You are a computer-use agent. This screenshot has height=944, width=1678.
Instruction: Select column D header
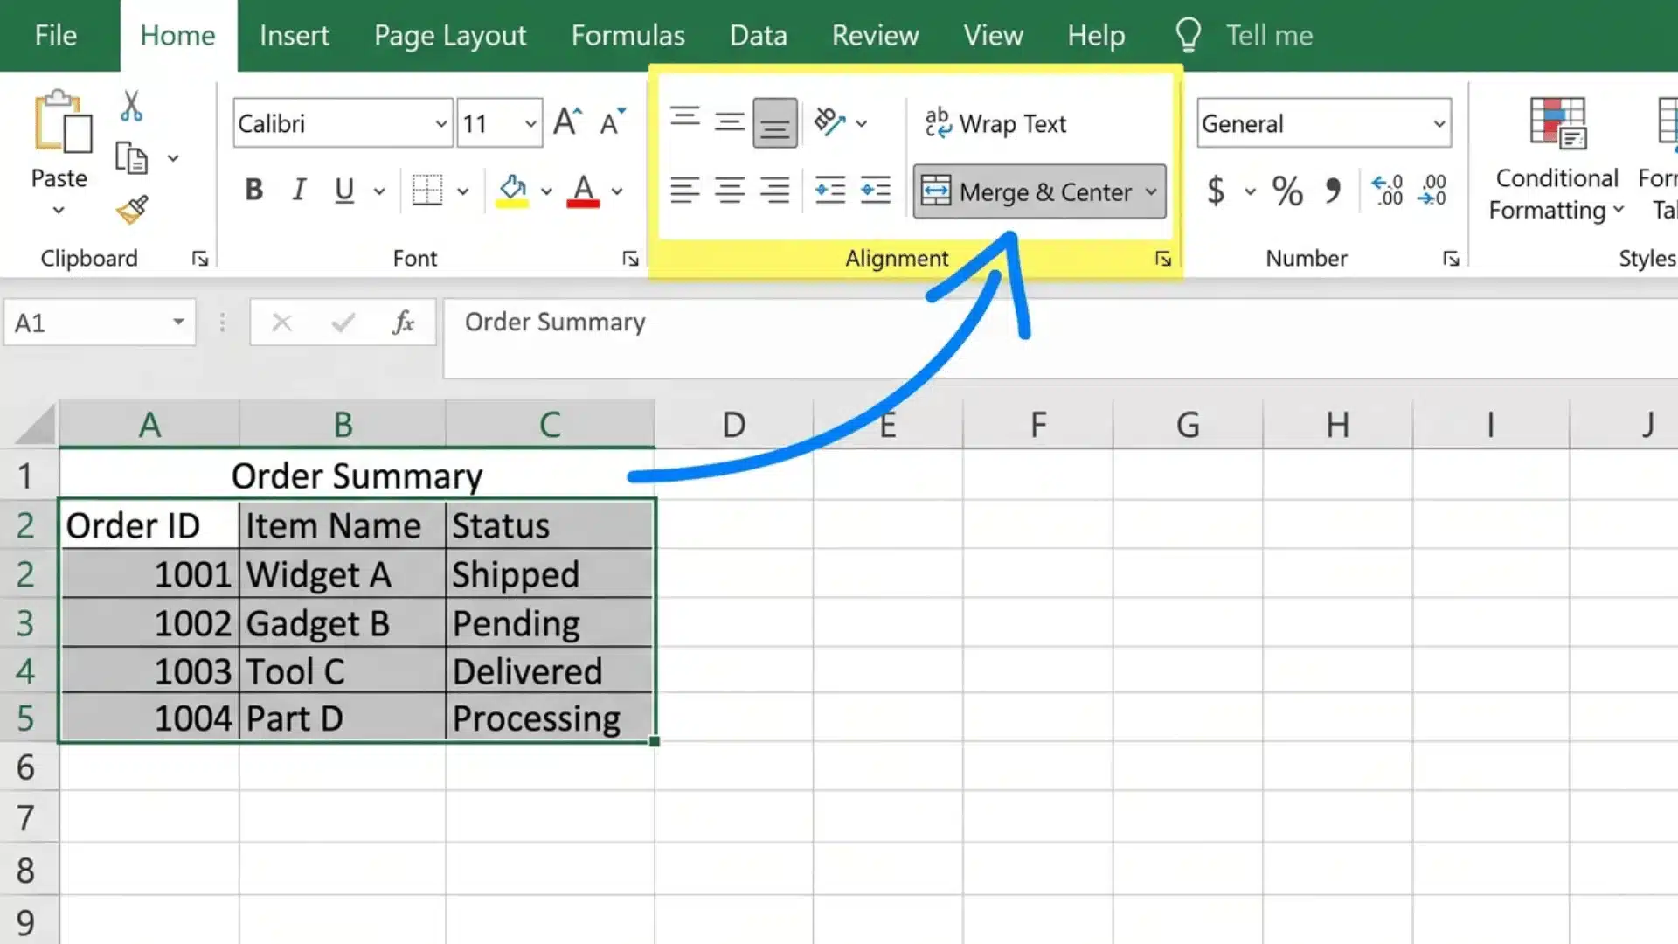click(734, 425)
